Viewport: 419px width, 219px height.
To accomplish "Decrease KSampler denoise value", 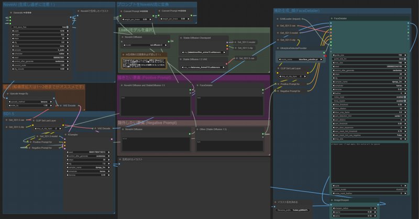I will coord(68,175).
